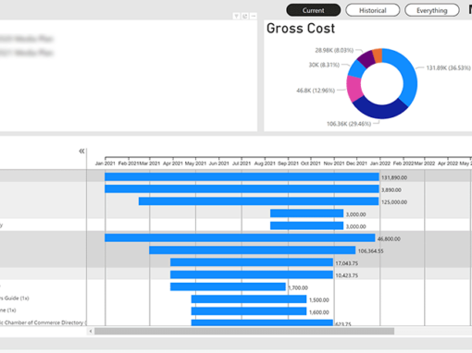
Task: Select the Gantt bar labeled 131,890.00
Action: pyautogui.click(x=242, y=176)
